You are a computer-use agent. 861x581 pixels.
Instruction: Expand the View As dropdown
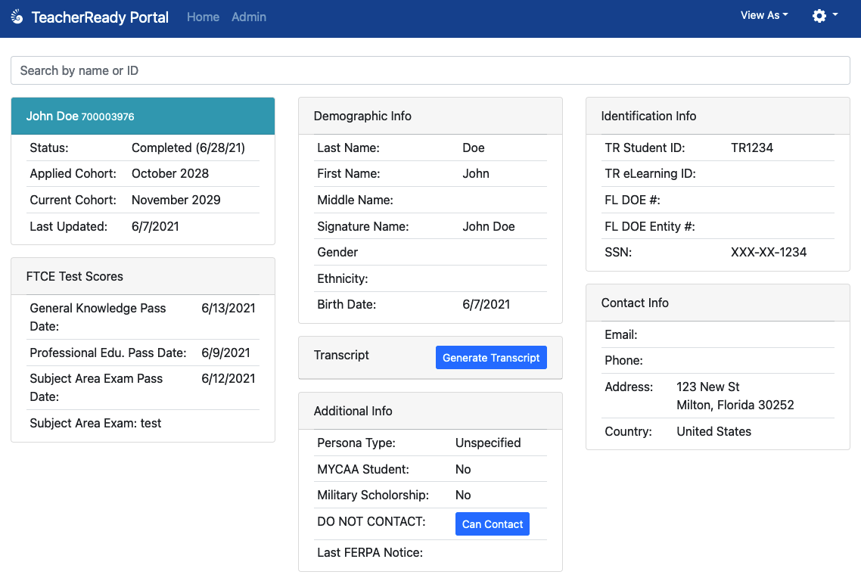(764, 15)
